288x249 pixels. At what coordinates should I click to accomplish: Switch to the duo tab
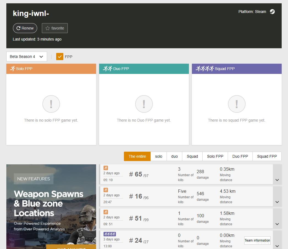click(x=175, y=156)
